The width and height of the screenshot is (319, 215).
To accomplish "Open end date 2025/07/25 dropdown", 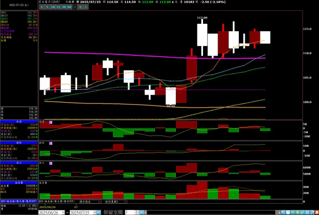I will 94,212.
